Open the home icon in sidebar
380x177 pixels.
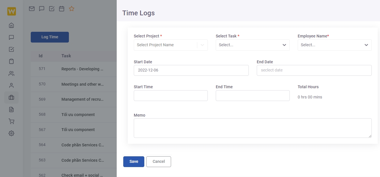[x=11, y=25]
